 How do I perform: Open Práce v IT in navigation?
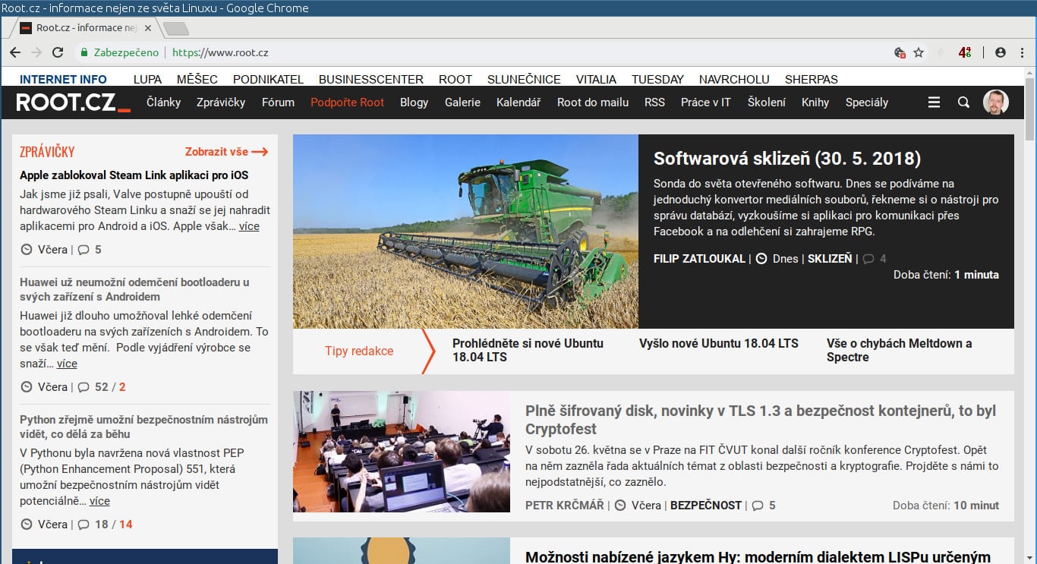coord(706,102)
